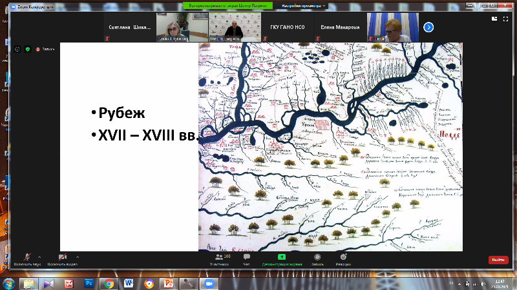
Task: Open Windows Start menu
Action: 8,284
